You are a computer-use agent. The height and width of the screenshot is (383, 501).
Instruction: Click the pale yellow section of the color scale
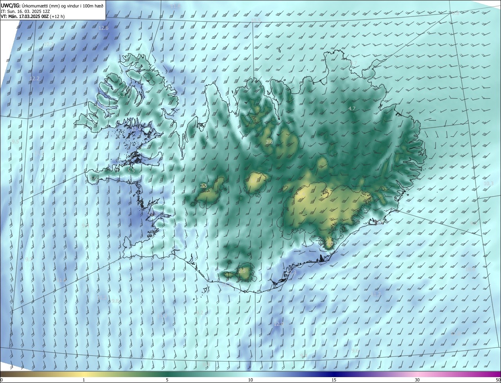84,374
